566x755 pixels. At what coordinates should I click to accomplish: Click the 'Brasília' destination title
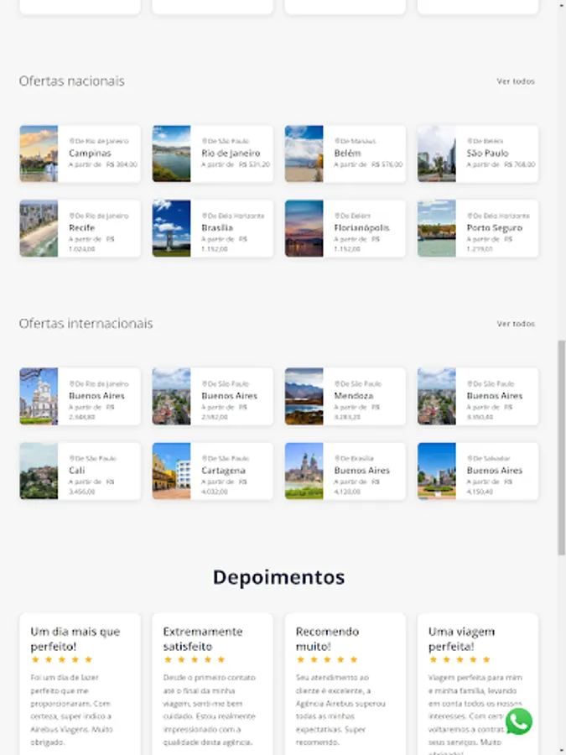coord(217,227)
